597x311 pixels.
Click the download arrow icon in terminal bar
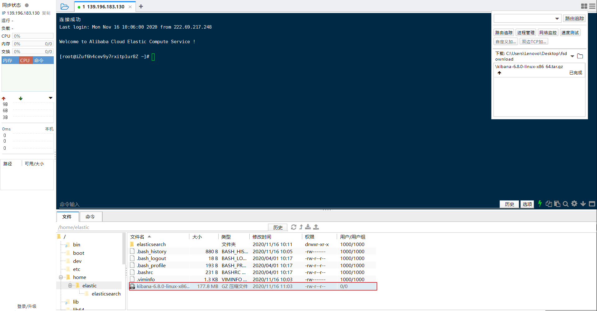pos(583,204)
